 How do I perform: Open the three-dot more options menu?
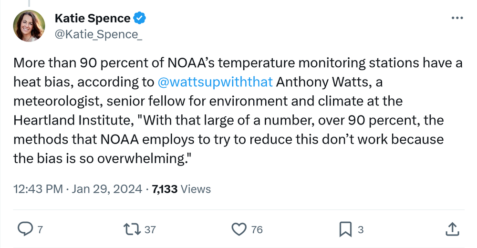[457, 18]
